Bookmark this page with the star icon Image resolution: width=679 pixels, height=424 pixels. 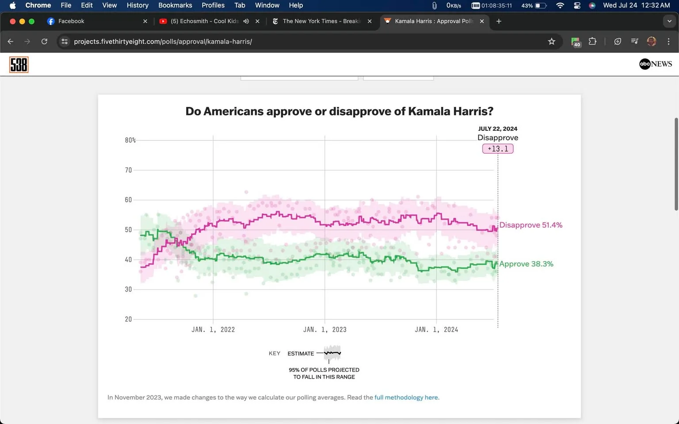(x=551, y=41)
